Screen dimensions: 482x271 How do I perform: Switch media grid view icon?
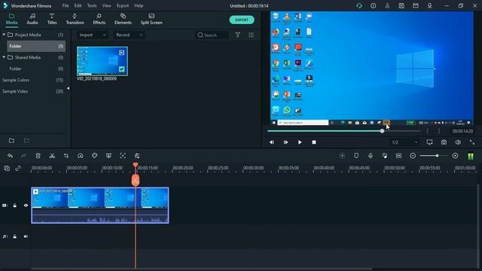click(x=252, y=35)
